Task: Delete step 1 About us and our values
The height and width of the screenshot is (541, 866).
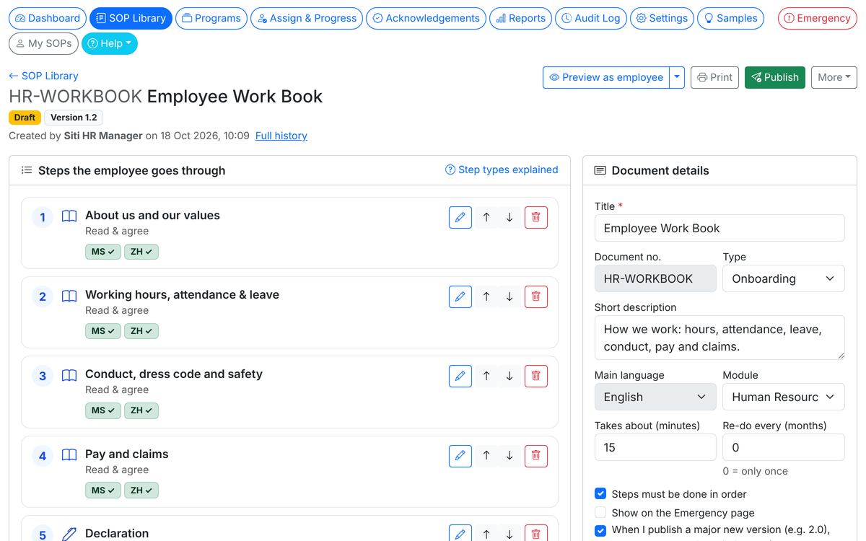Action: pos(535,217)
